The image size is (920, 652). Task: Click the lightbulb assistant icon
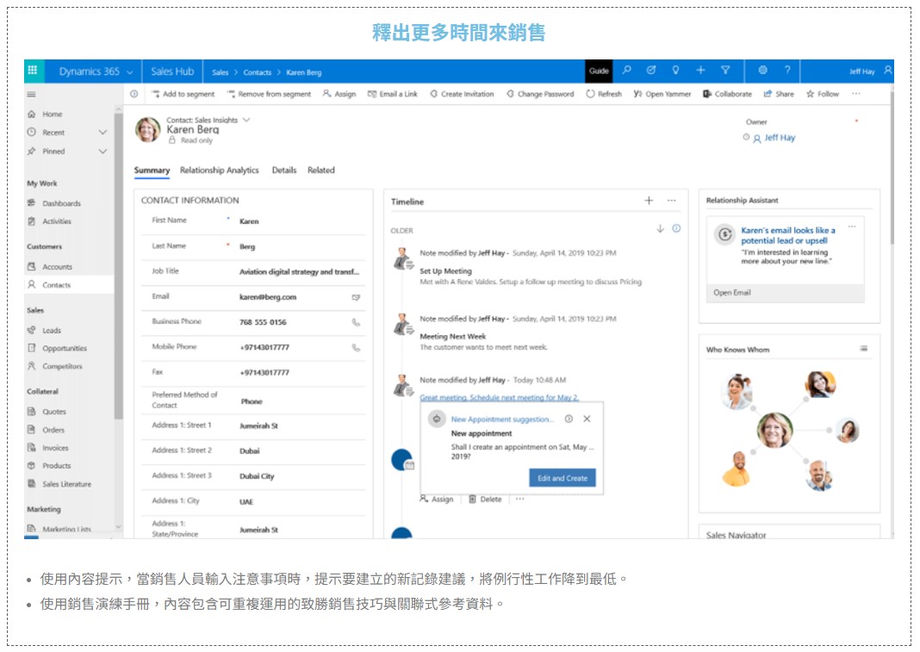(x=676, y=71)
